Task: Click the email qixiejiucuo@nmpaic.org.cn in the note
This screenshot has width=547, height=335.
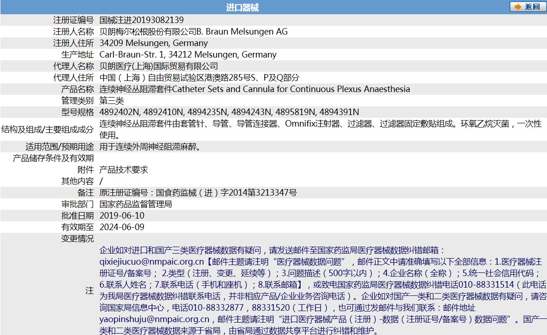Action: (151, 261)
